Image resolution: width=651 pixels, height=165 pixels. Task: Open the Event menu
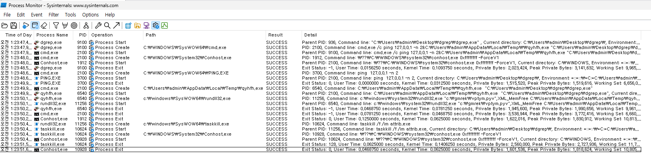tap(36, 15)
